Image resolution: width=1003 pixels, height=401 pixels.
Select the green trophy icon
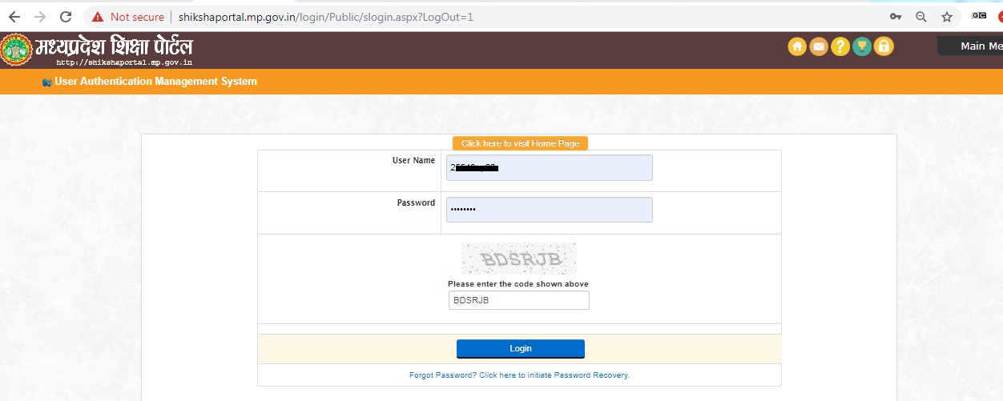[x=862, y=47]
